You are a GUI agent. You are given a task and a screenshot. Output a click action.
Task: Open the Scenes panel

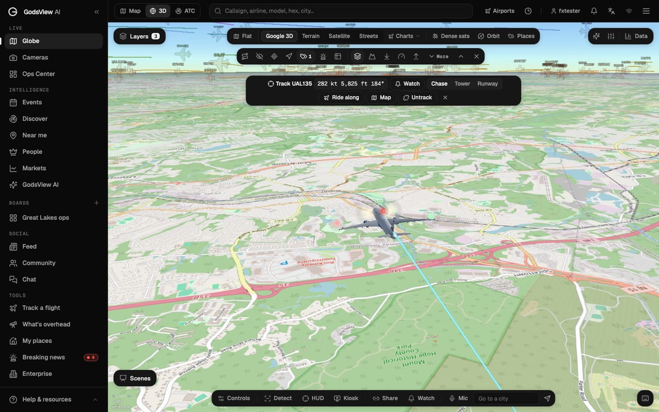click(135, 378)
